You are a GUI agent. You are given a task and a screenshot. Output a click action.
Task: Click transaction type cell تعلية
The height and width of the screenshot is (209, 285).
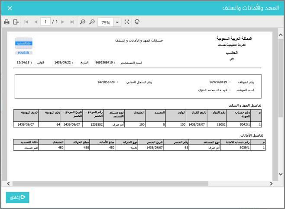pyautogui.click(x=126, y=148)
